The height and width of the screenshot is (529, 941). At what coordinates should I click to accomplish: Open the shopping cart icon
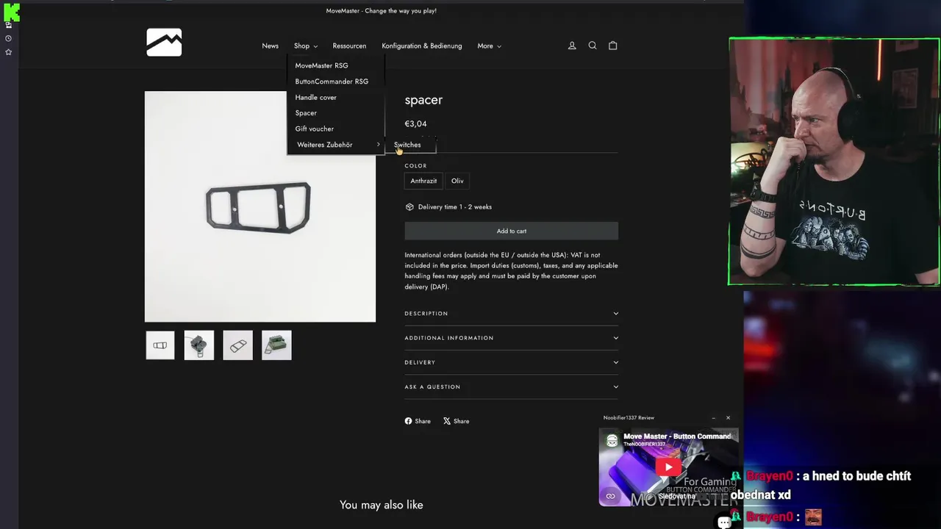pos(612,46)
